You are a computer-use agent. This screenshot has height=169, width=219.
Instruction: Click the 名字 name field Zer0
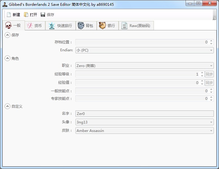click(144, 113)
